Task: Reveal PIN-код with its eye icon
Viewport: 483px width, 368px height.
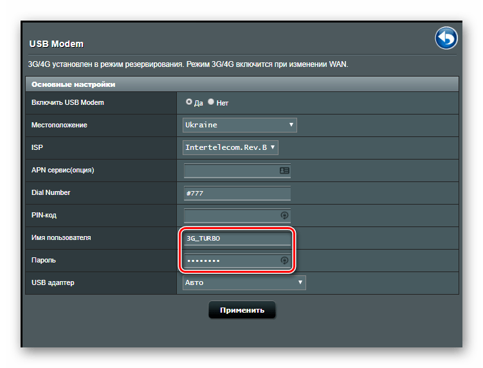Action: pos(284,215)
